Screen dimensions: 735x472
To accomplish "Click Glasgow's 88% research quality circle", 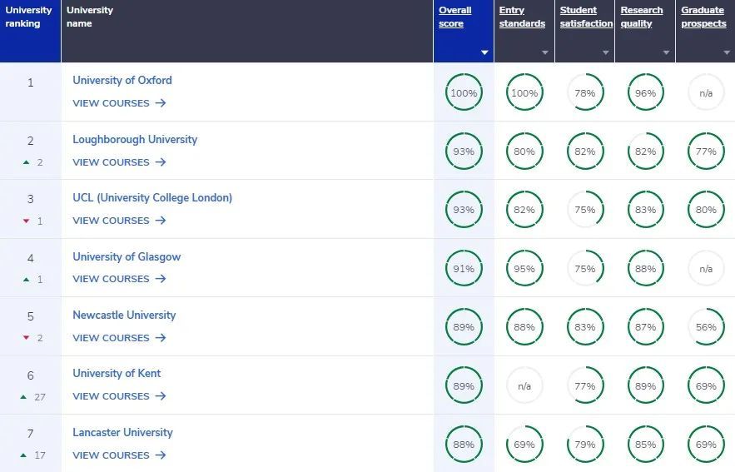I will click(645, 269).
